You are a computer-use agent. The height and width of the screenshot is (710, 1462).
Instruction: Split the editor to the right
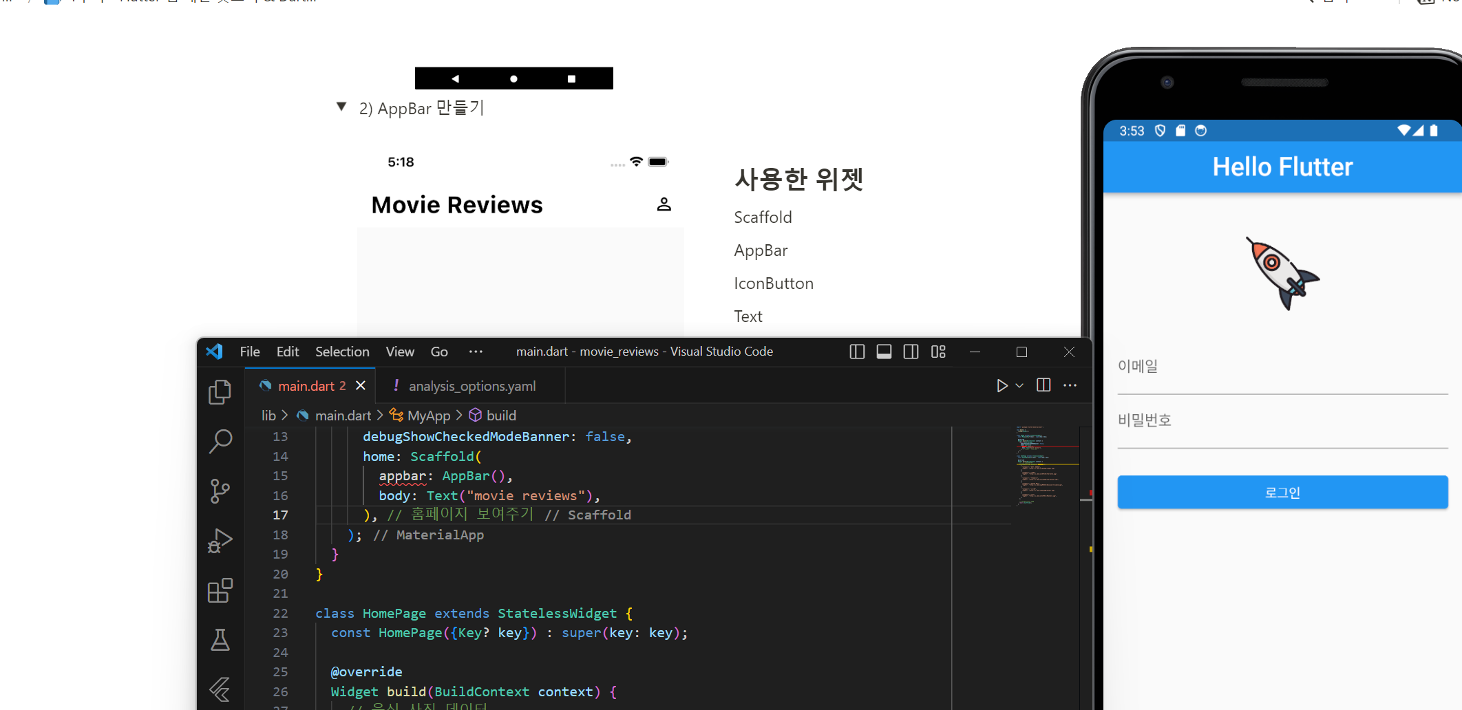point(1043,385)
